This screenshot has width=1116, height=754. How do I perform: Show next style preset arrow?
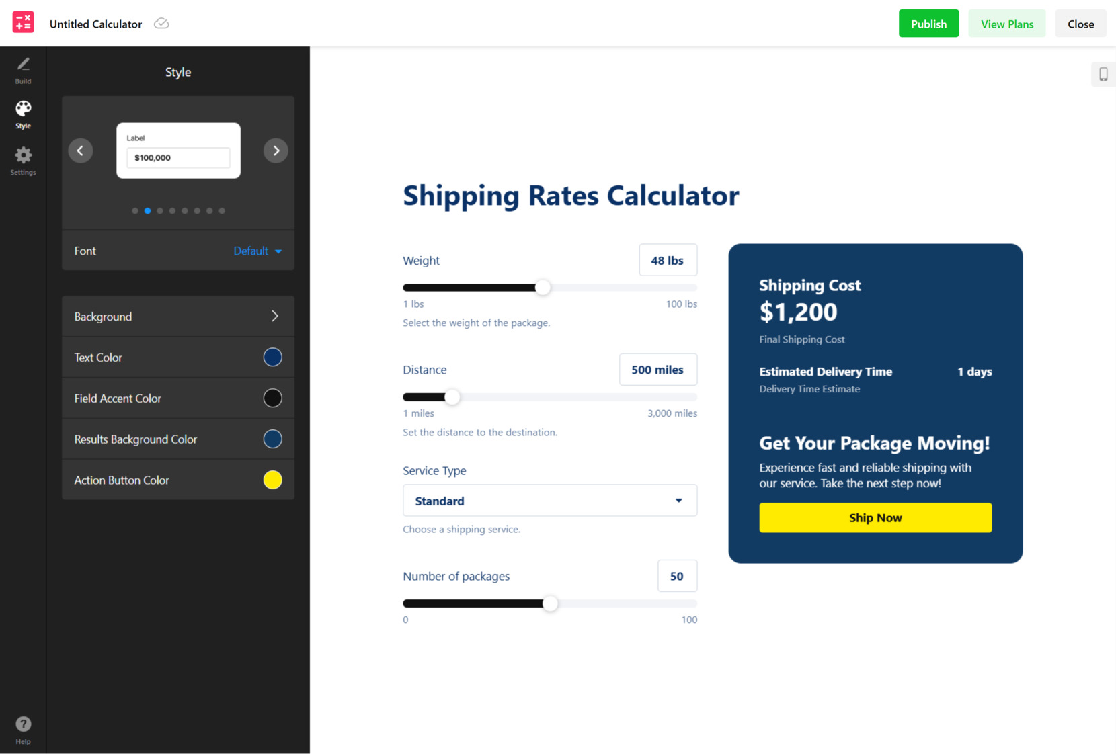coord(276,151)
